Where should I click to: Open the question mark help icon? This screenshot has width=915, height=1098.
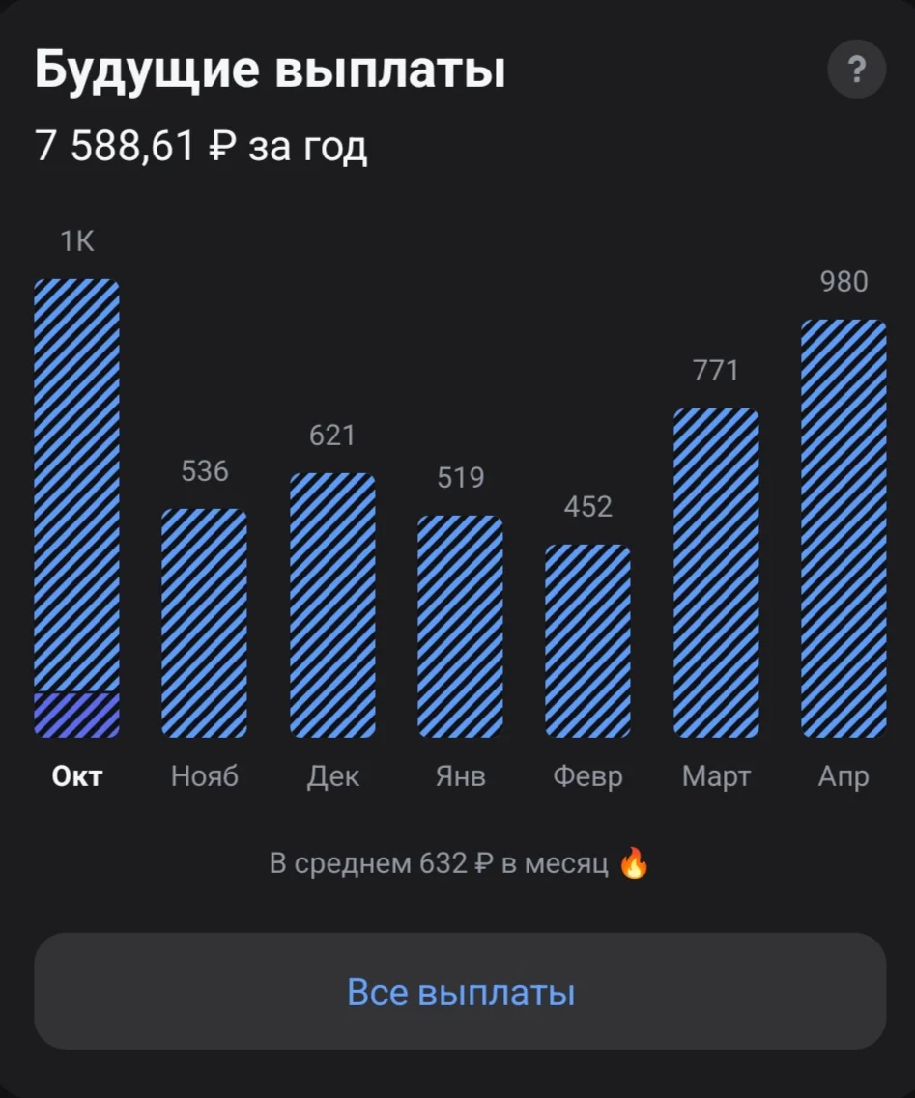tap(856, 69)
